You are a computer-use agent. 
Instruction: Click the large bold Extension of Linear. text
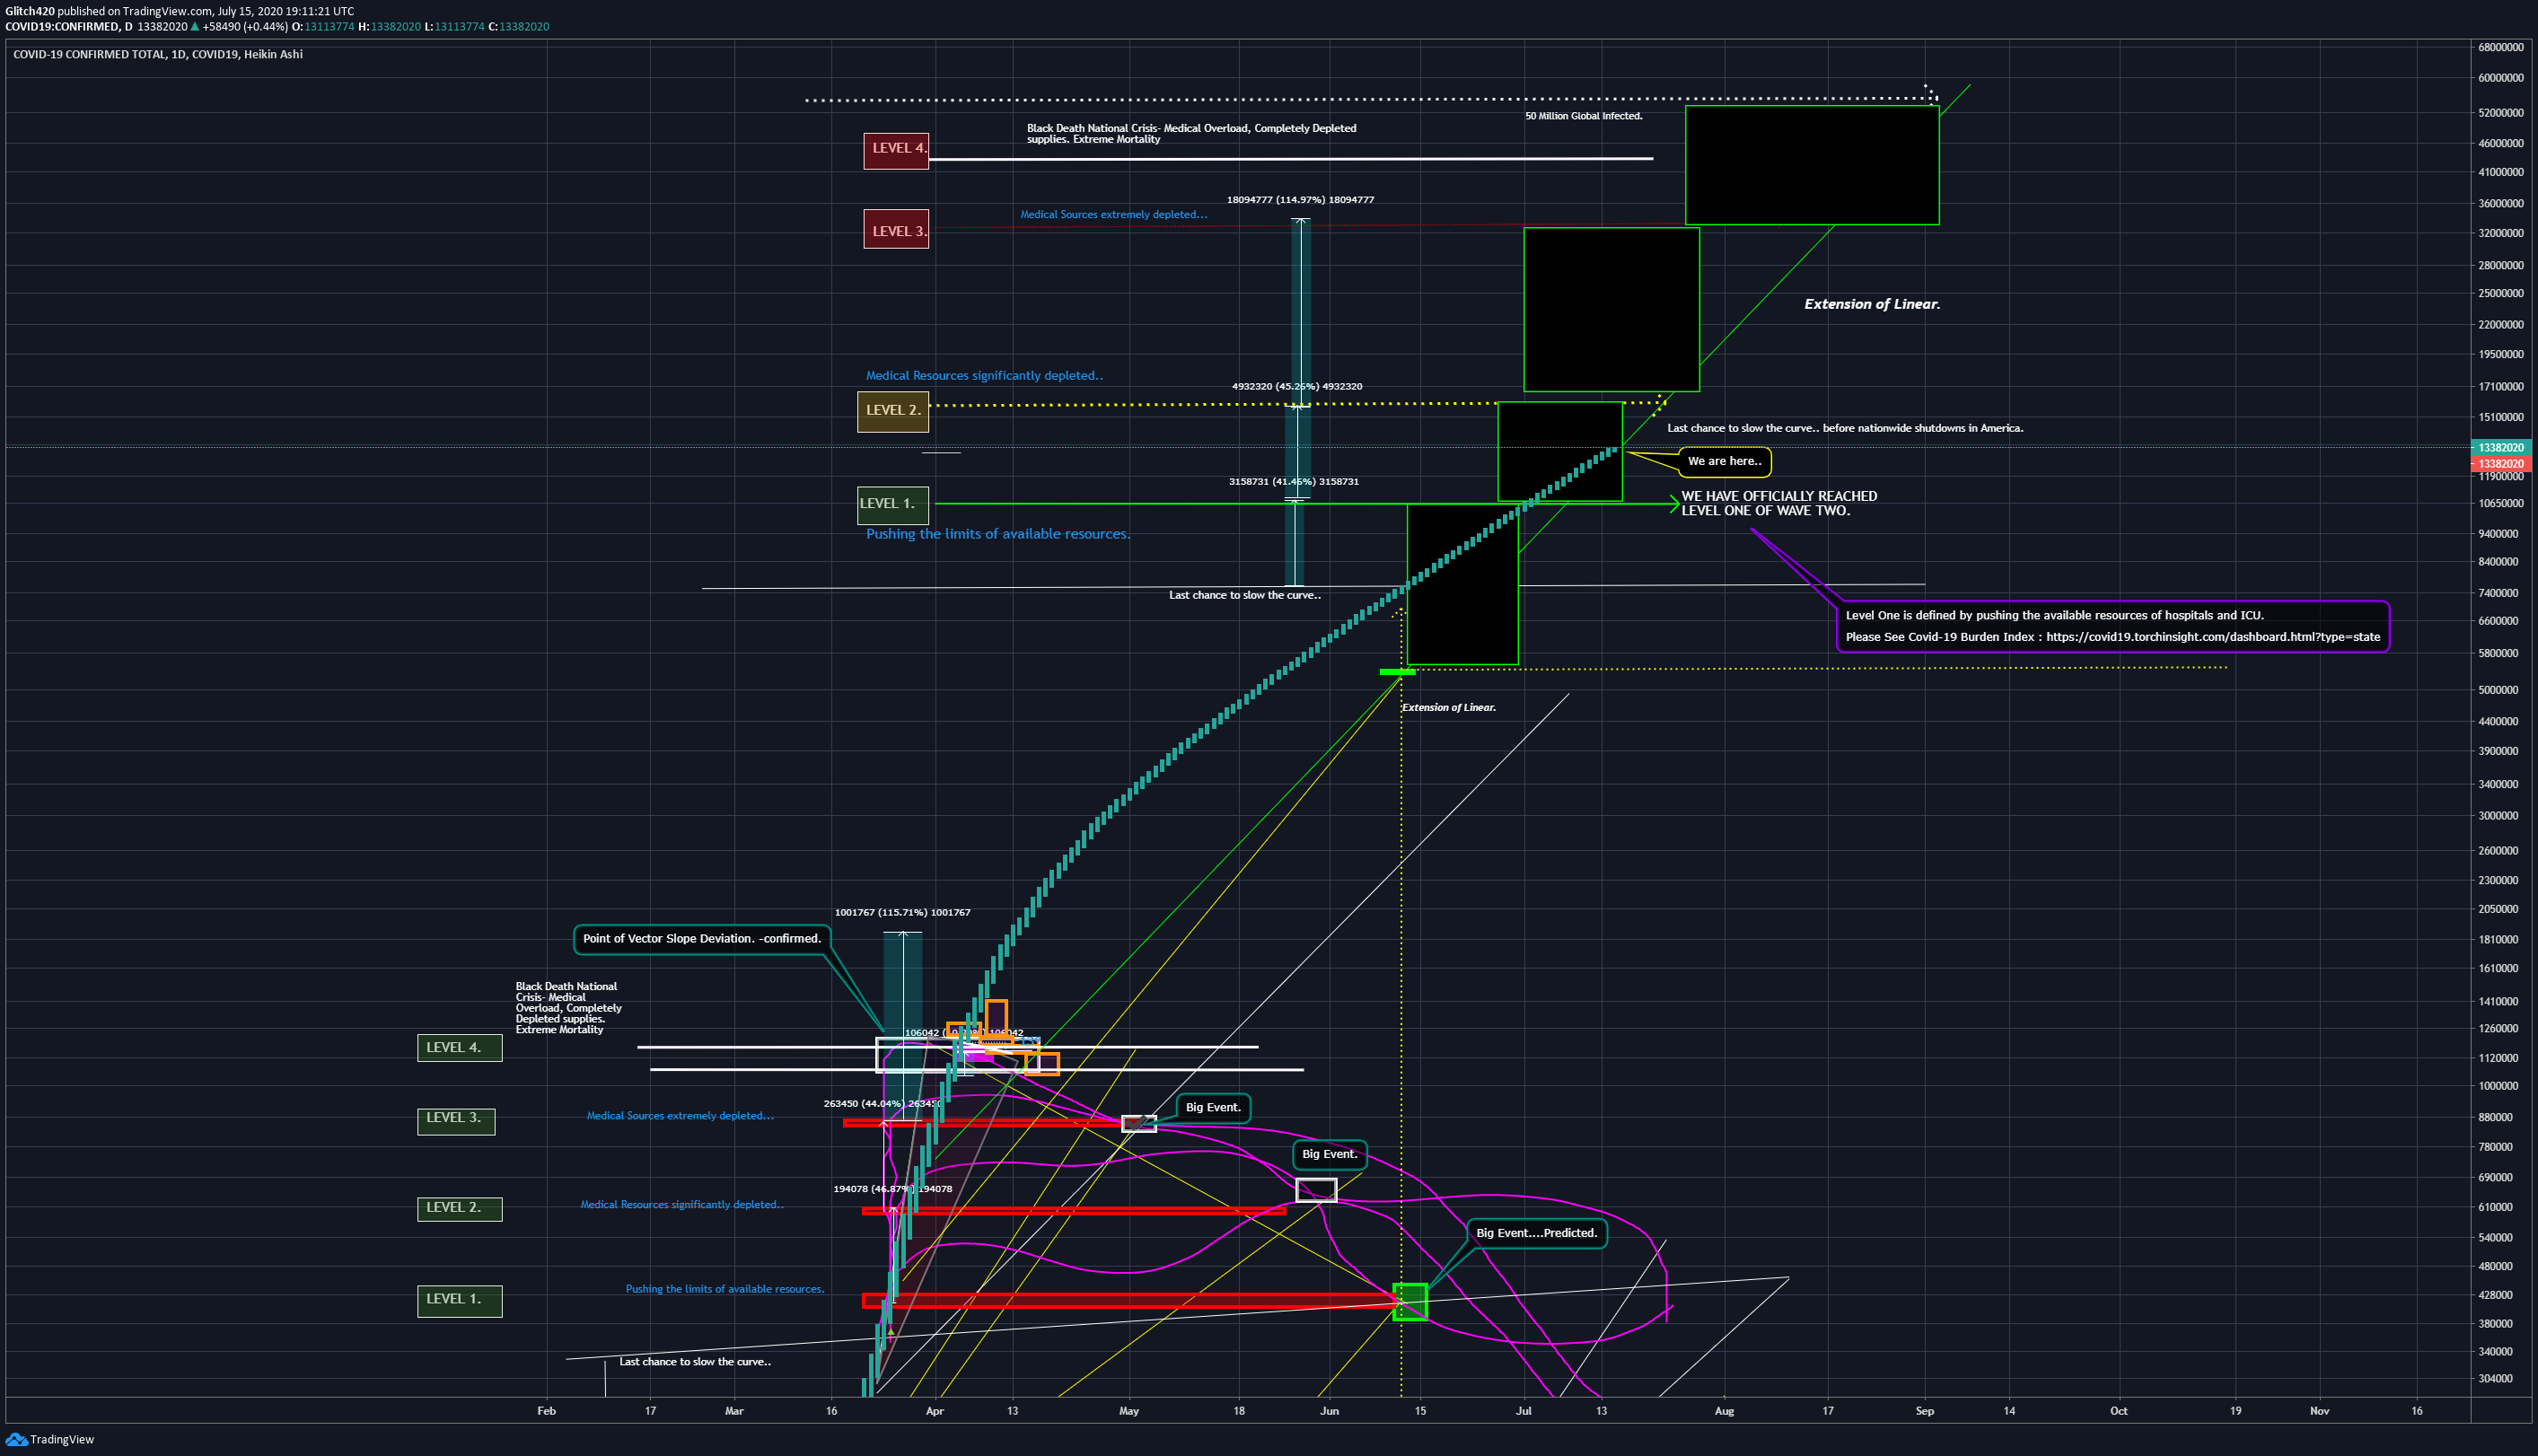[x=1871, y=304]
